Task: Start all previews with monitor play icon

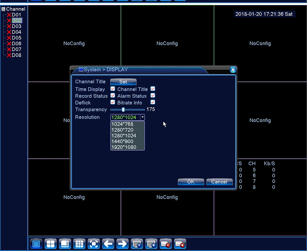Action: (137, 244)
